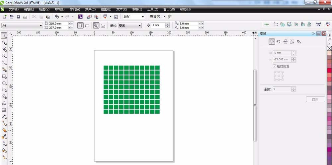This screenshot has width=332, height=165.
Task: Set page orientation to landscape
Action: (x=87, y=26)
